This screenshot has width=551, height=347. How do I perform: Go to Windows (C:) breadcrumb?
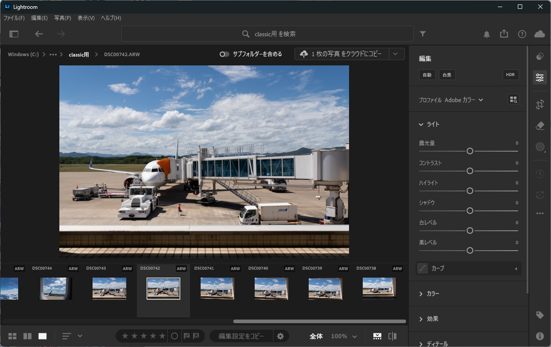click(x=23, y=54)
